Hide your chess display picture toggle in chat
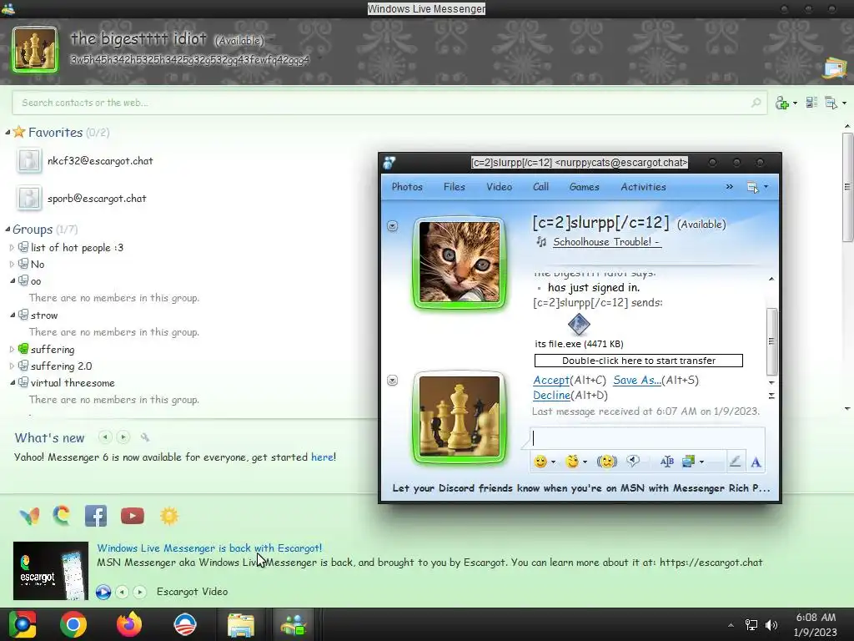854x641 pixels. click(392, 381)
